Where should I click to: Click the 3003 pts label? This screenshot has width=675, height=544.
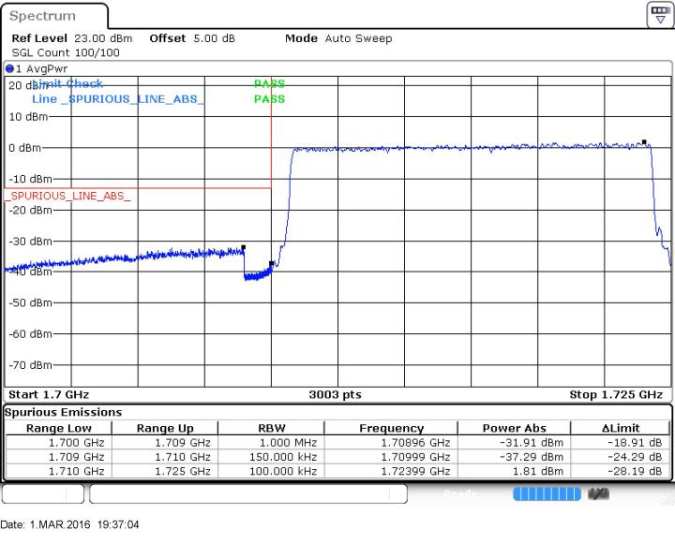coord(335,394)
